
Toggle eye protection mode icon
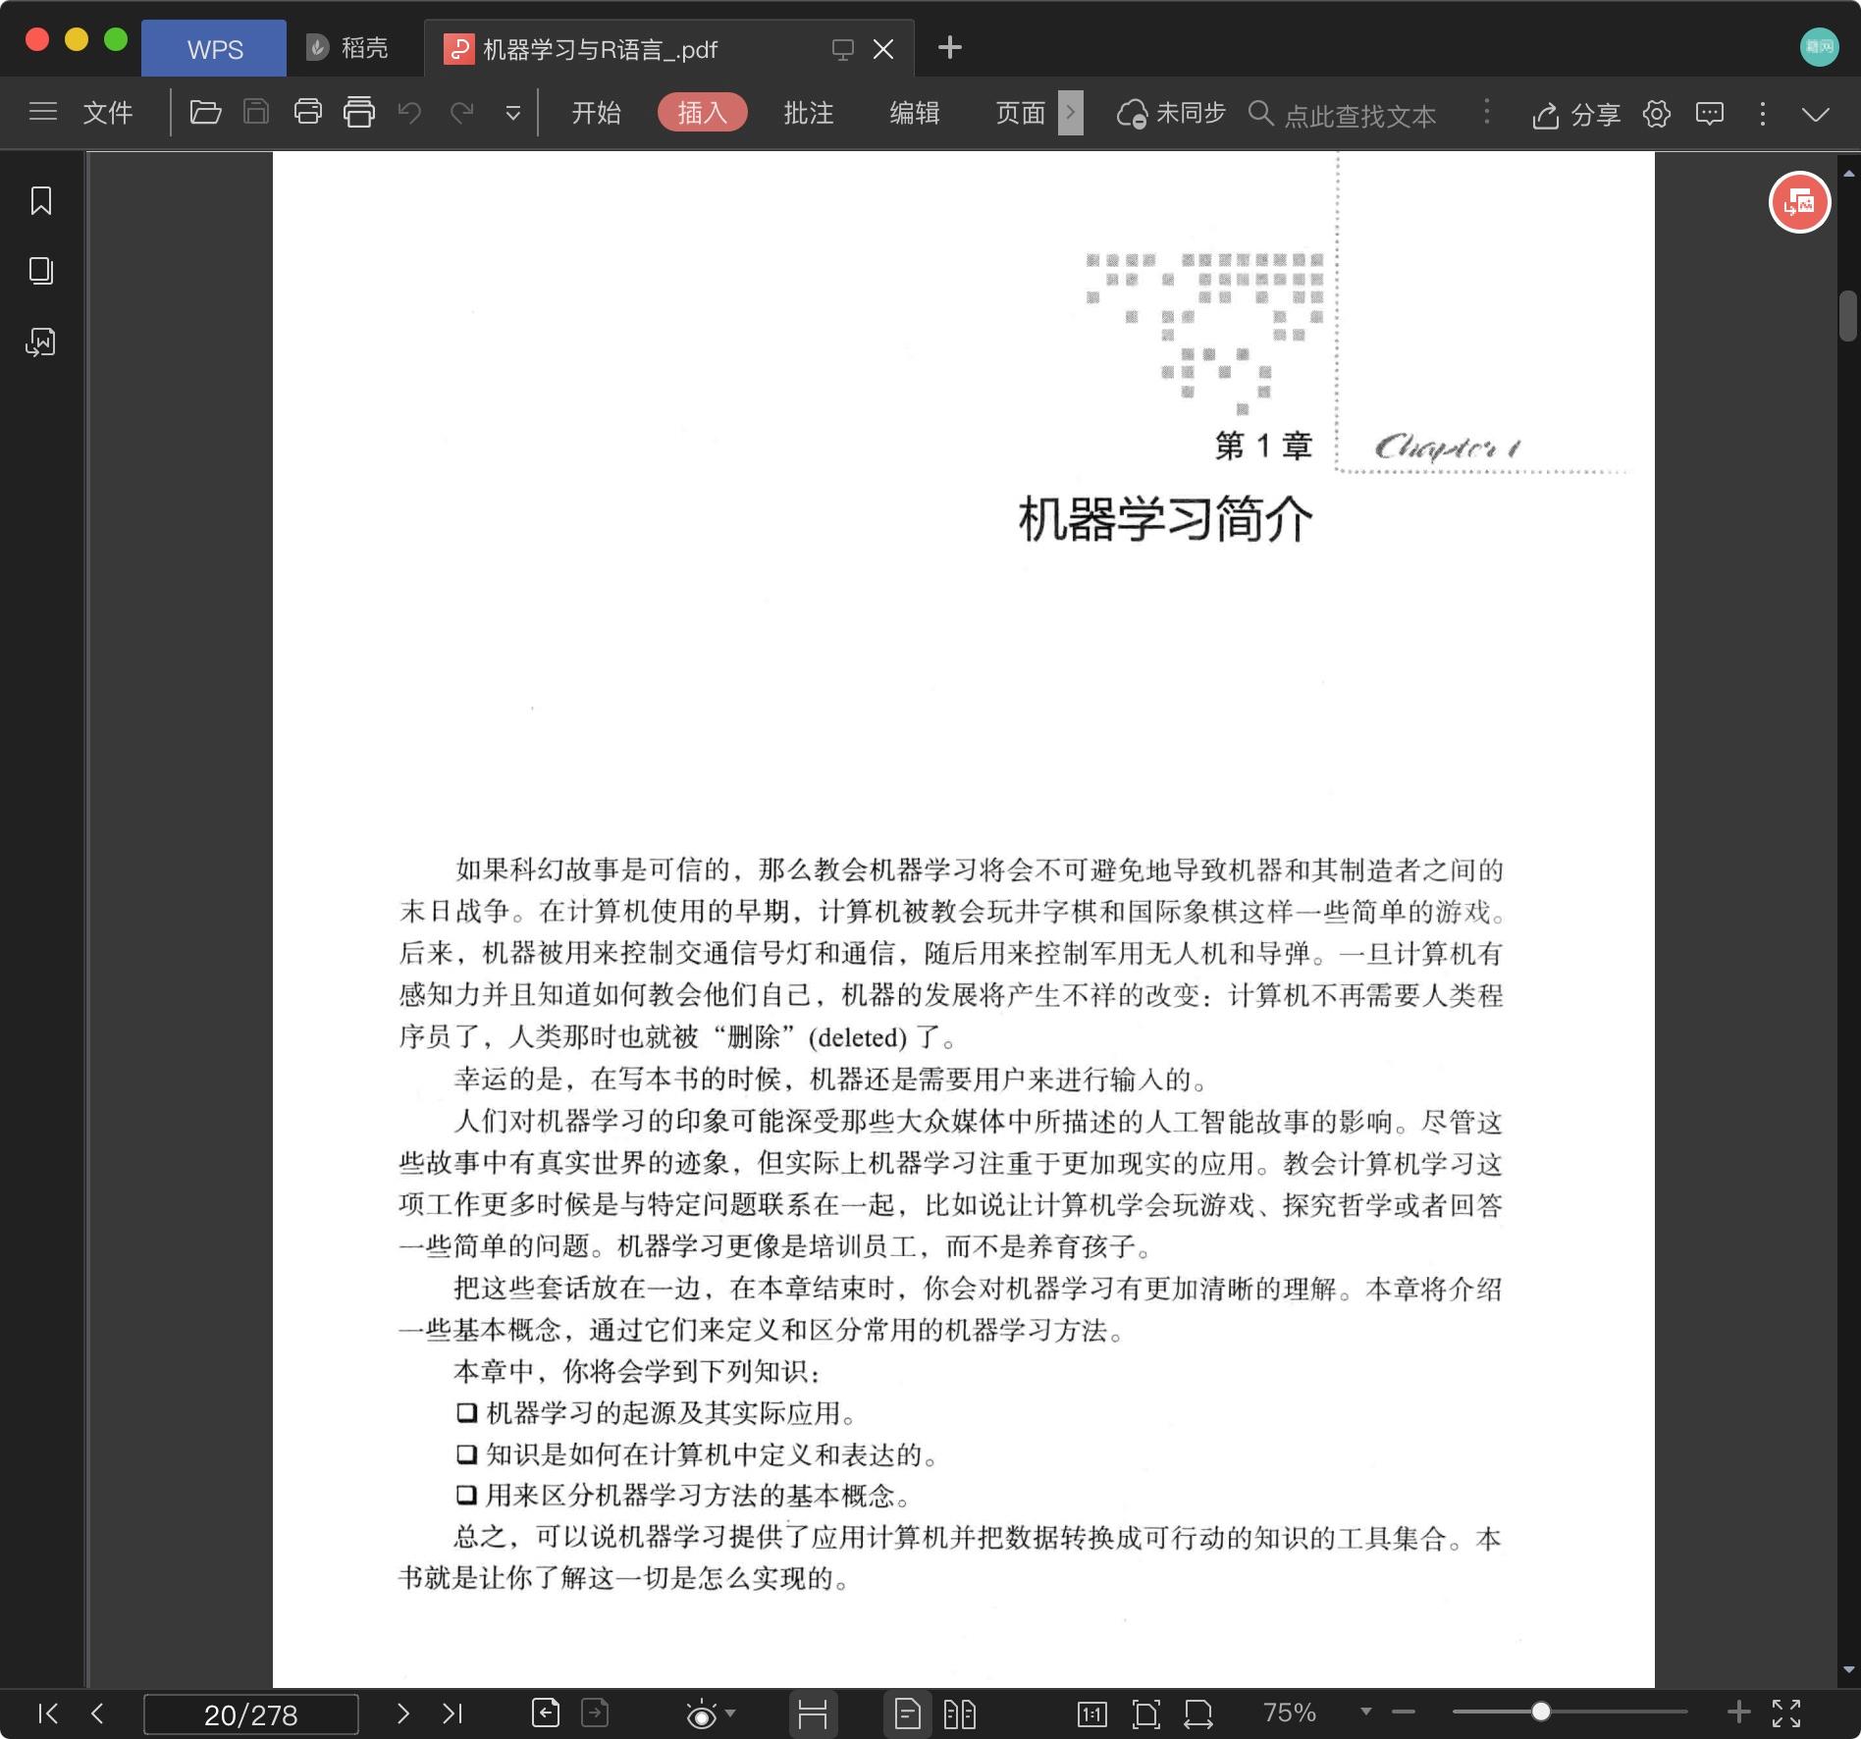pyautogui.click(x=701, y=1714)
